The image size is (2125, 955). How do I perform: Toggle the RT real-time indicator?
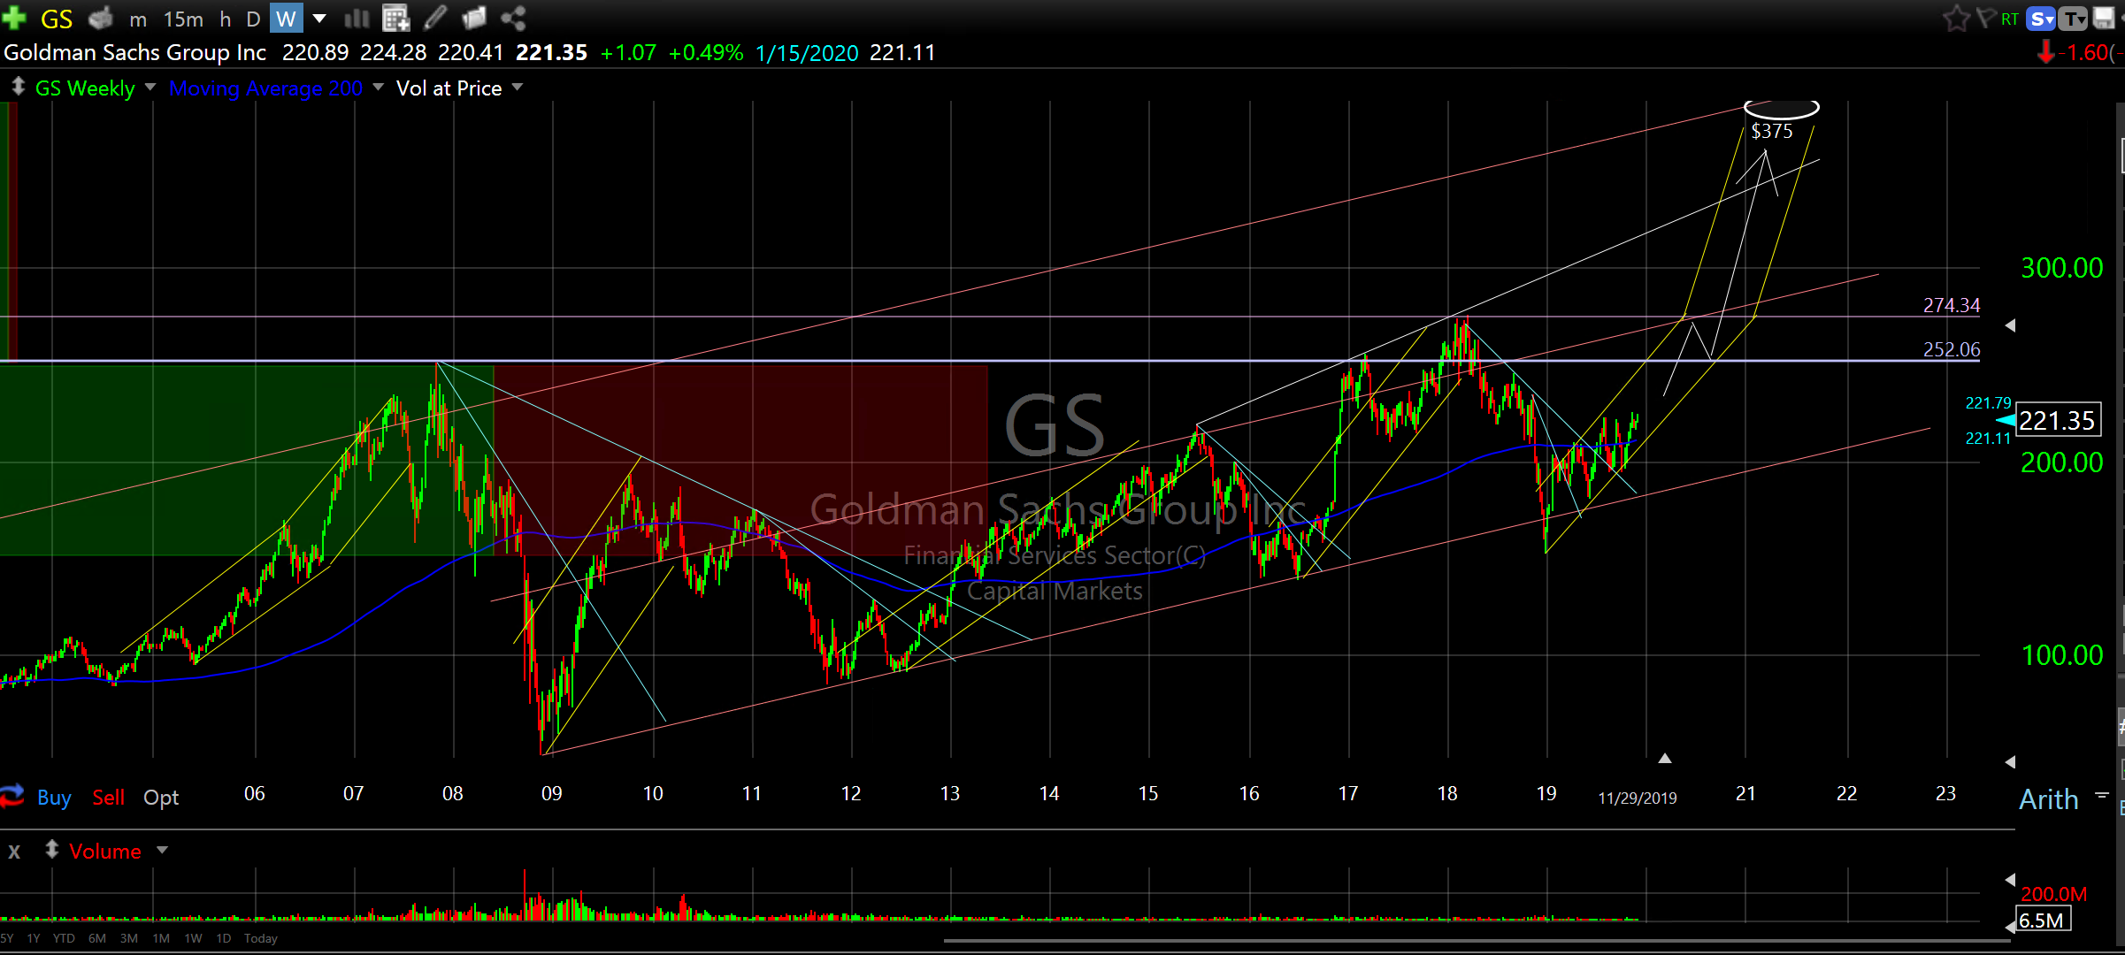pyautogui.click(x=2010, y=19)
